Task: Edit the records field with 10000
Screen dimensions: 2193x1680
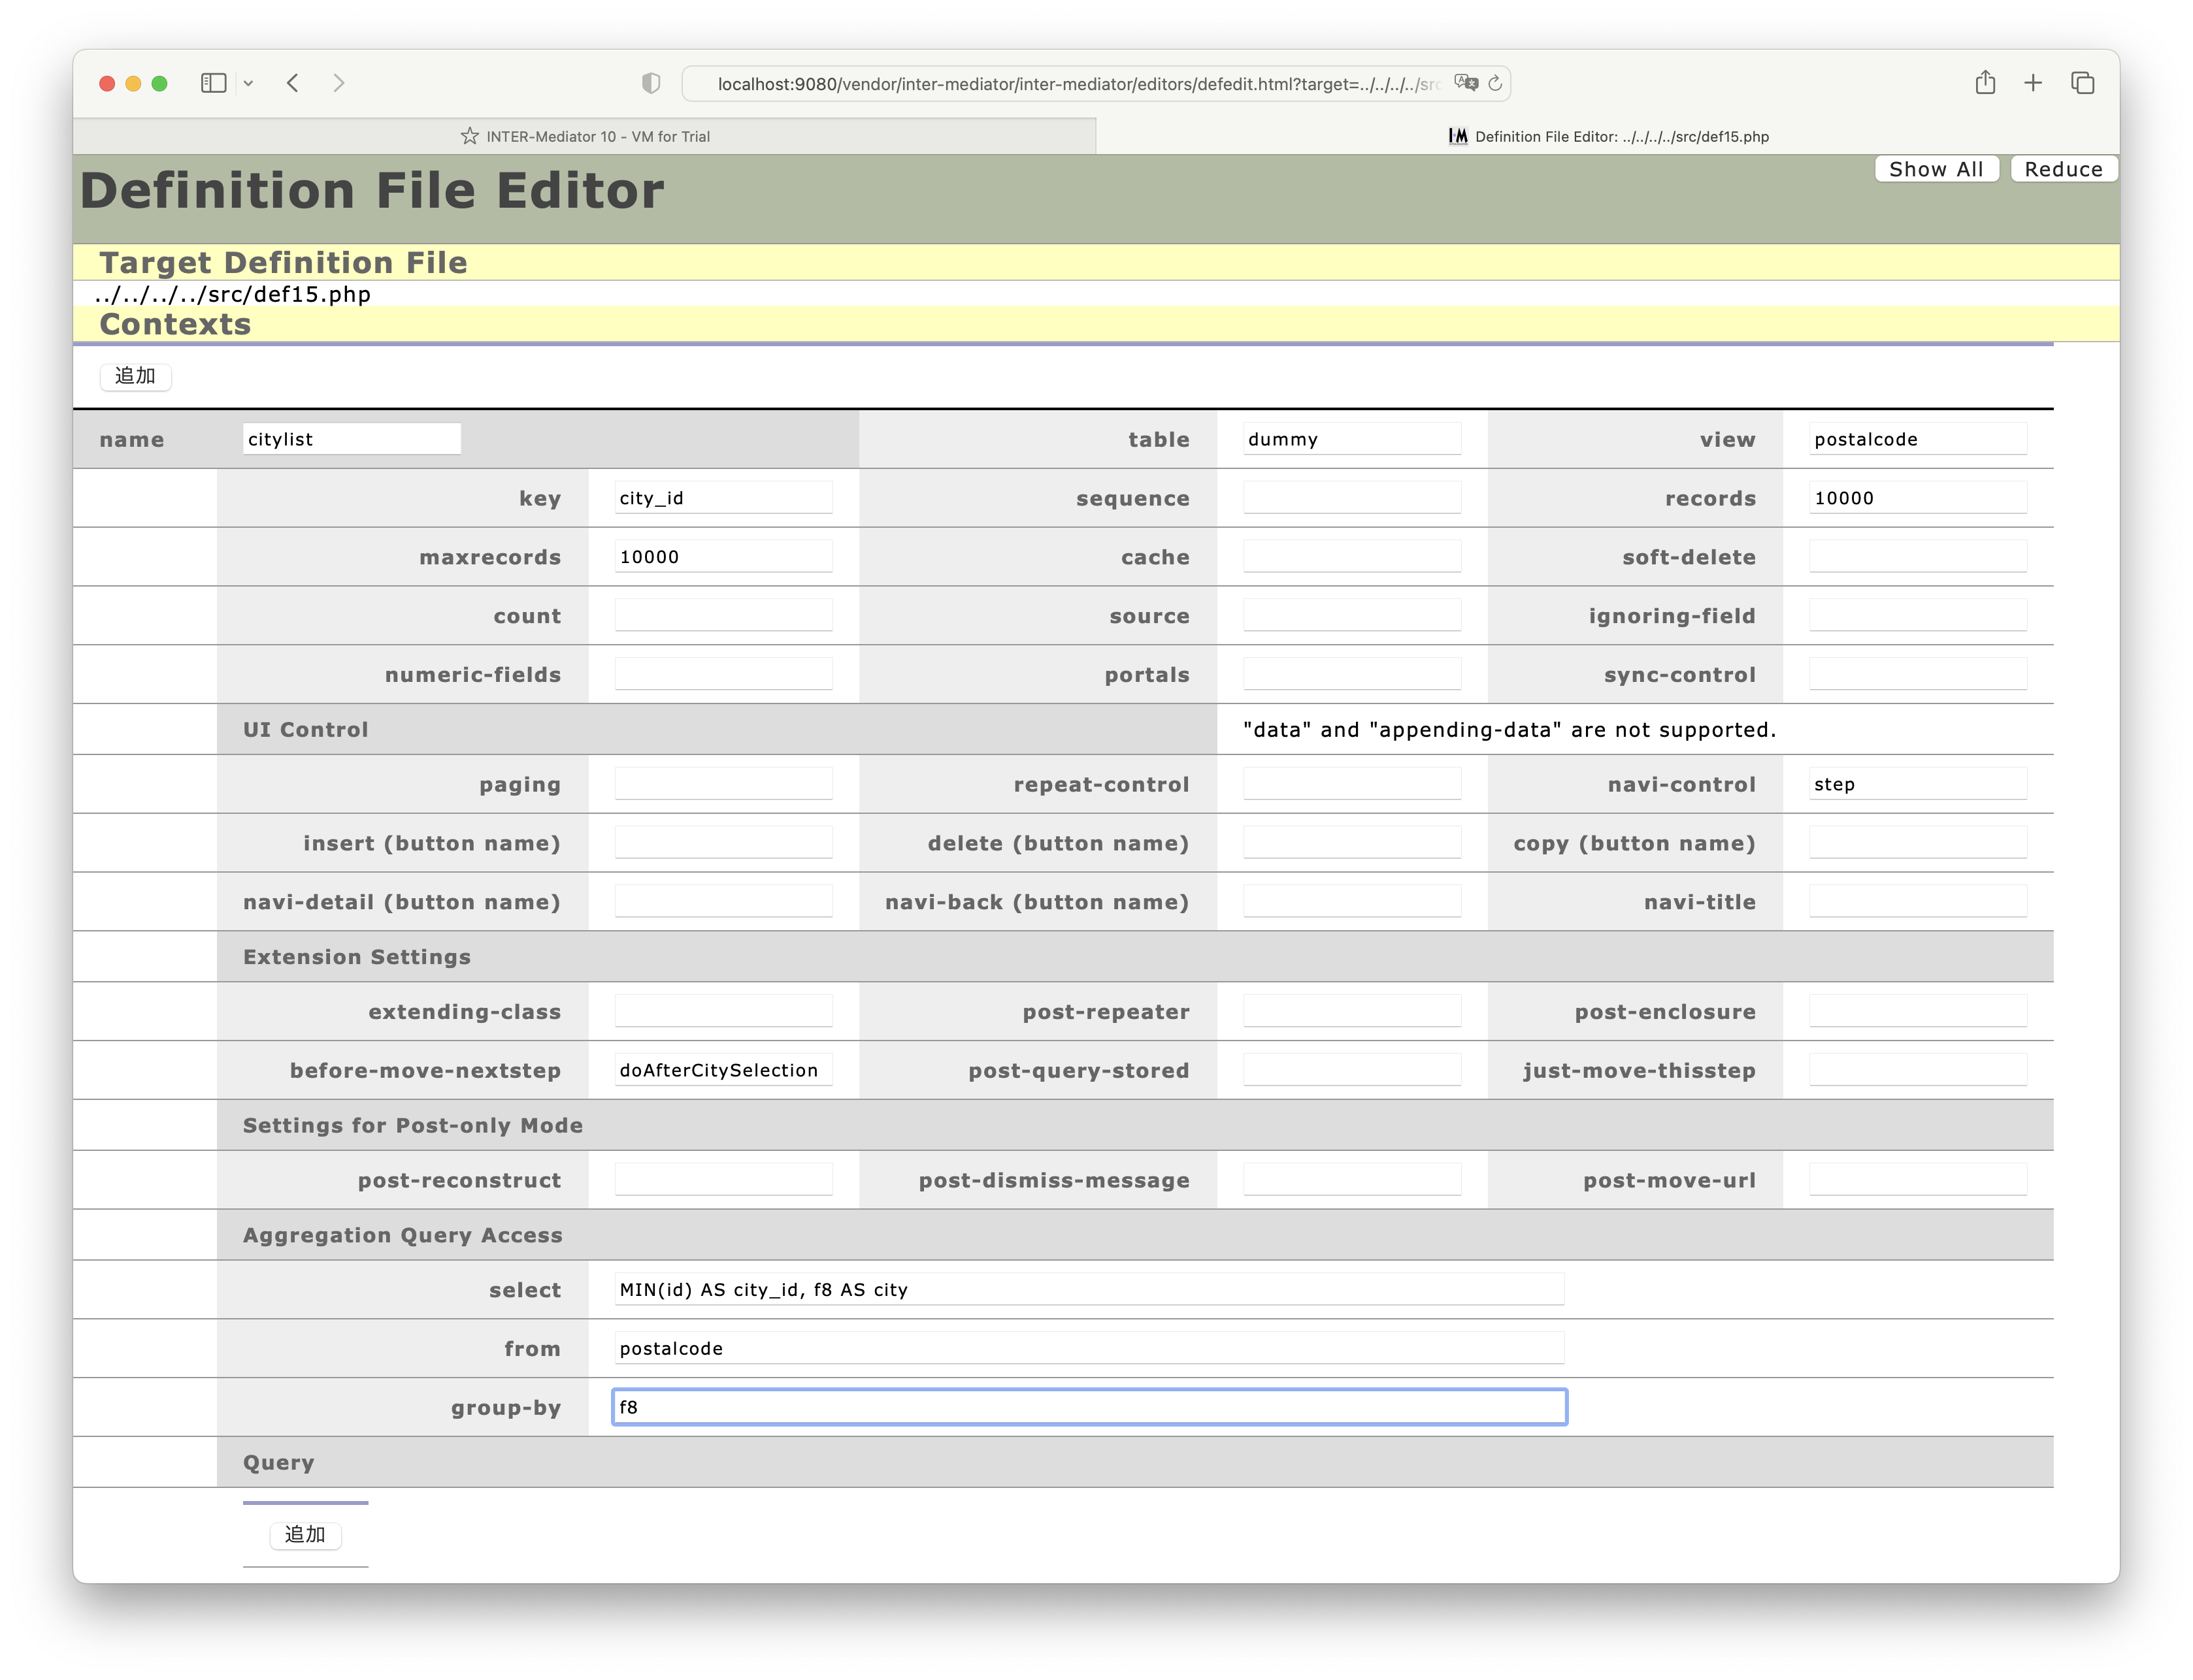Action: tap(1918, 498)
